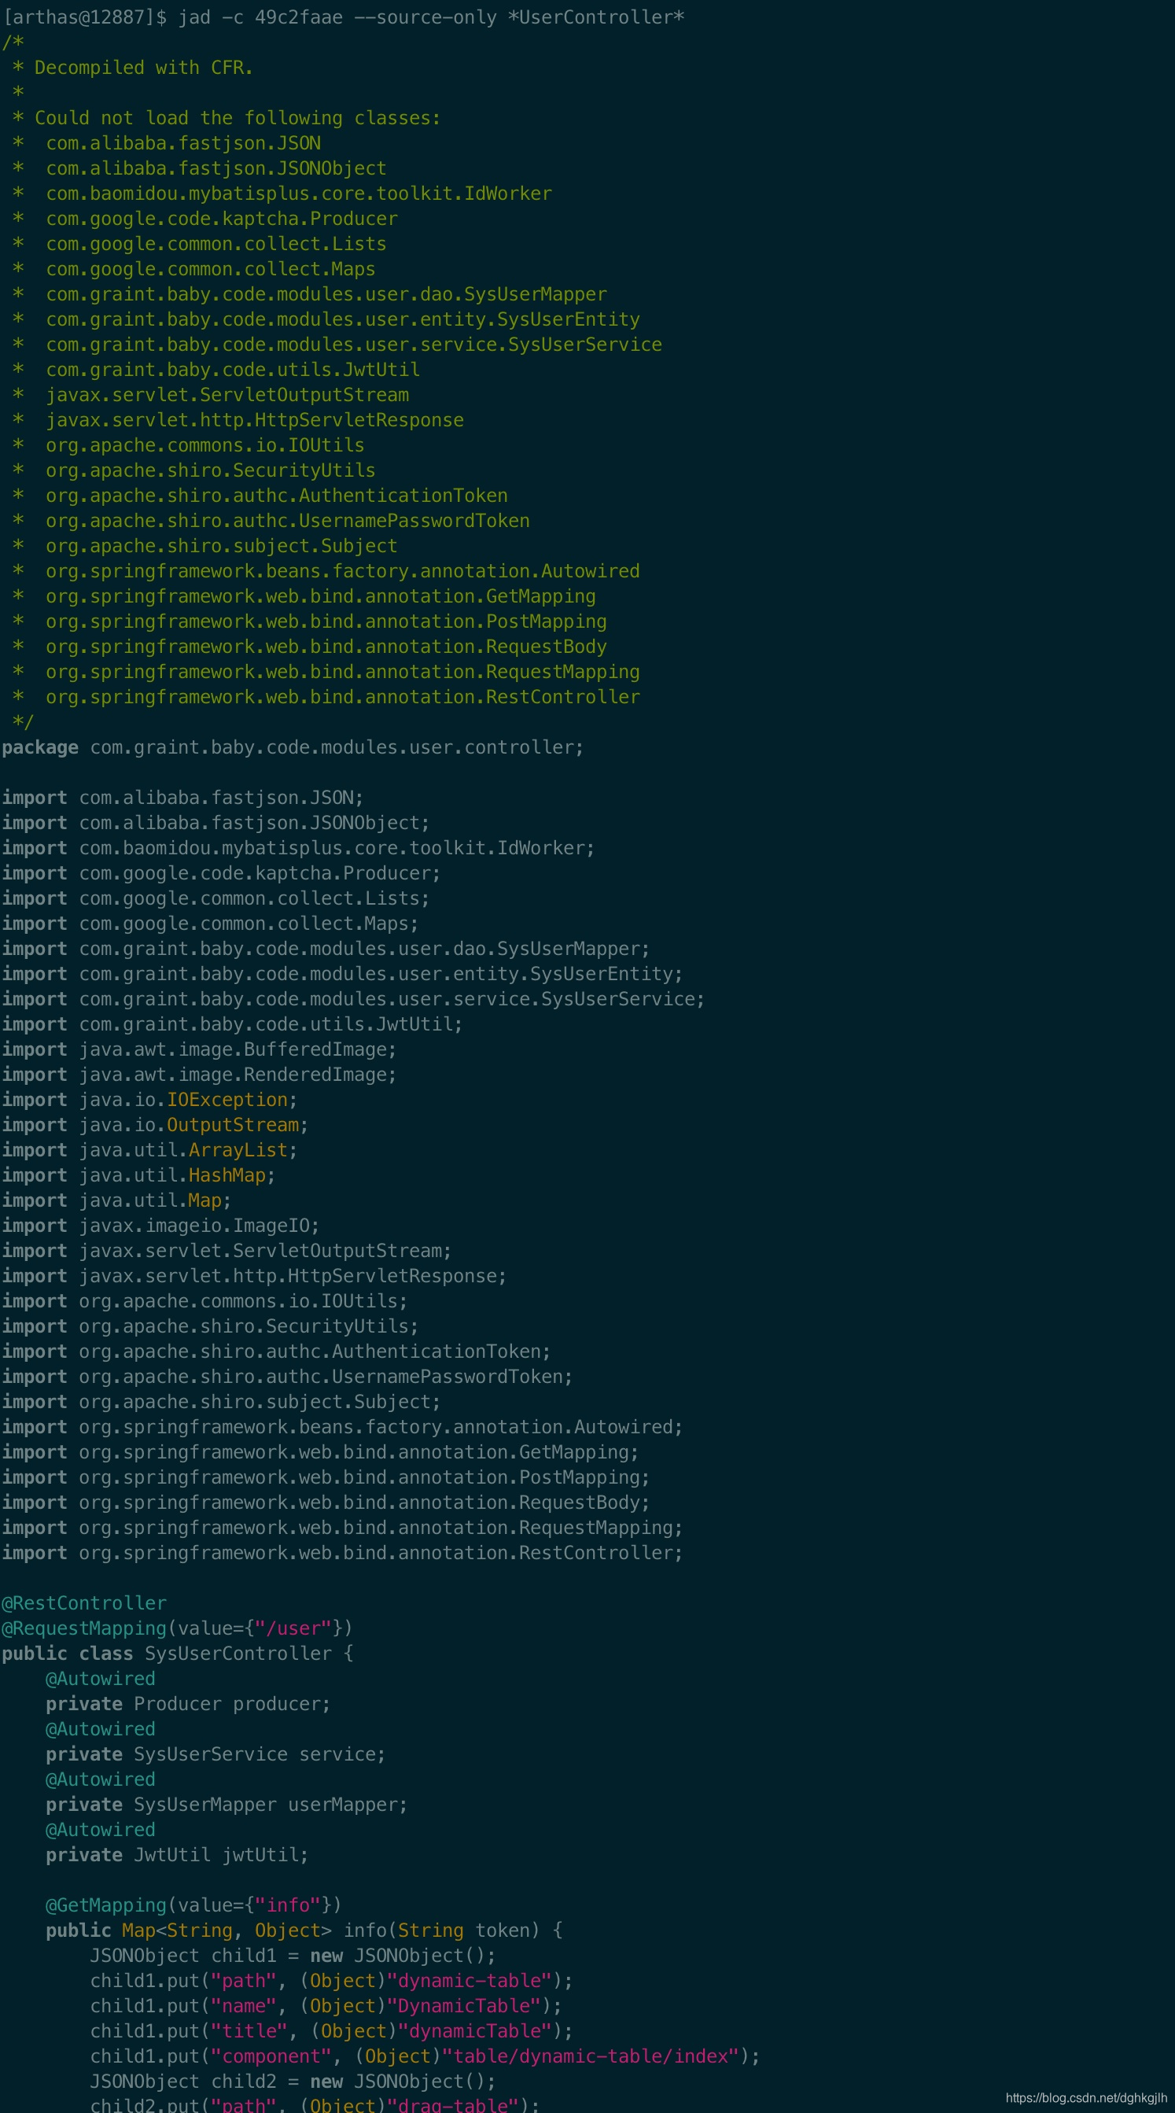
Task: Click 'import java.awt.image.RenderedImage;' line
Action: [199, 1075]
